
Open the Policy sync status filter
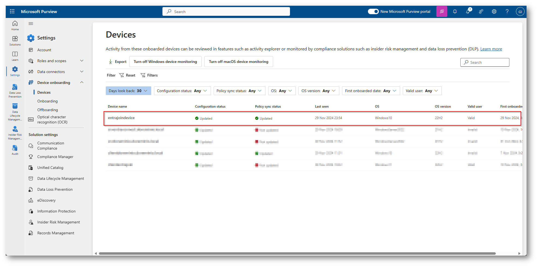tap(239, 91)
